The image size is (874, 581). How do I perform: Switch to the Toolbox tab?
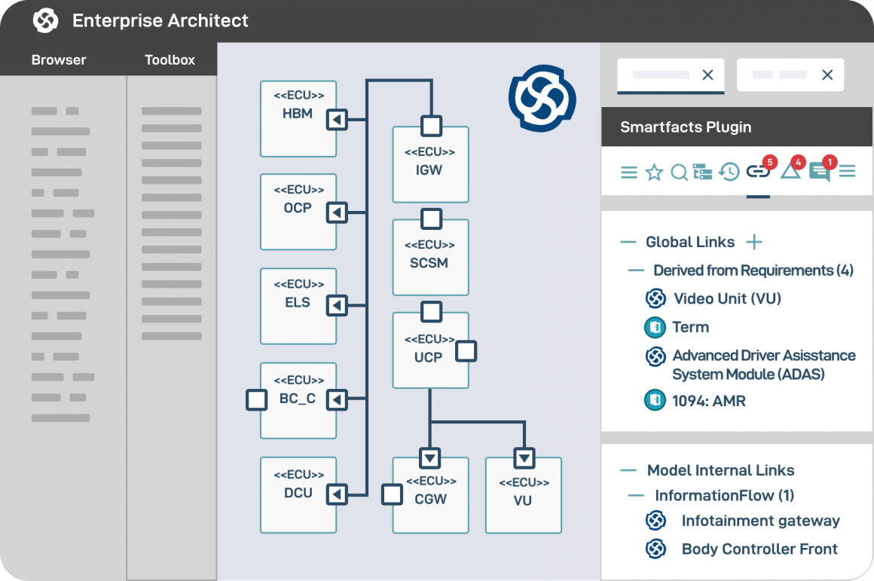(x=170, y=60)
